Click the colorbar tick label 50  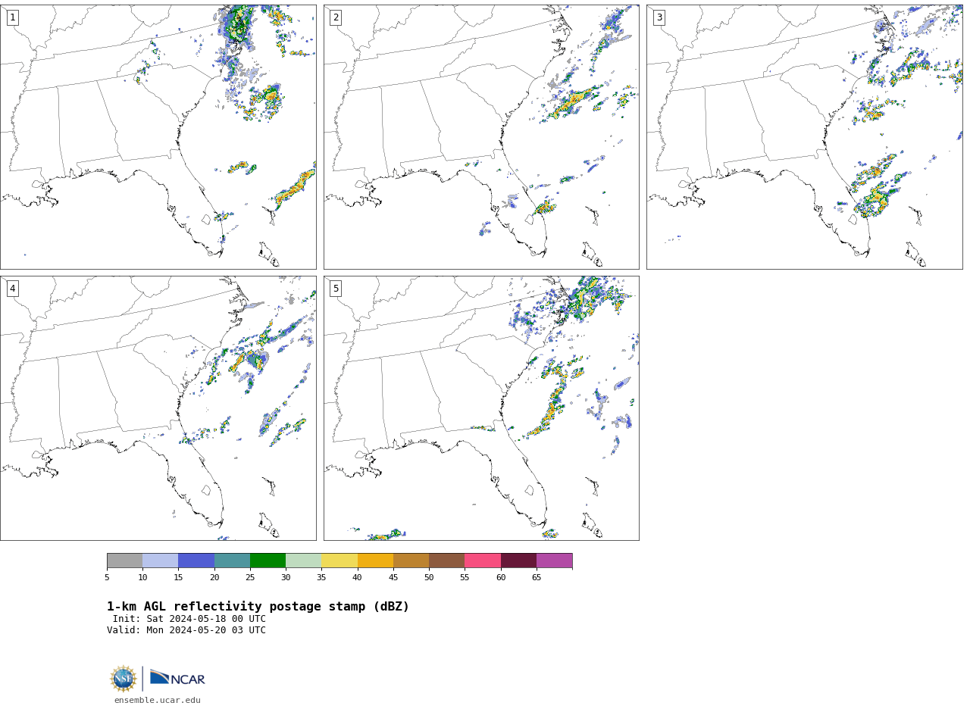[429, 578]
